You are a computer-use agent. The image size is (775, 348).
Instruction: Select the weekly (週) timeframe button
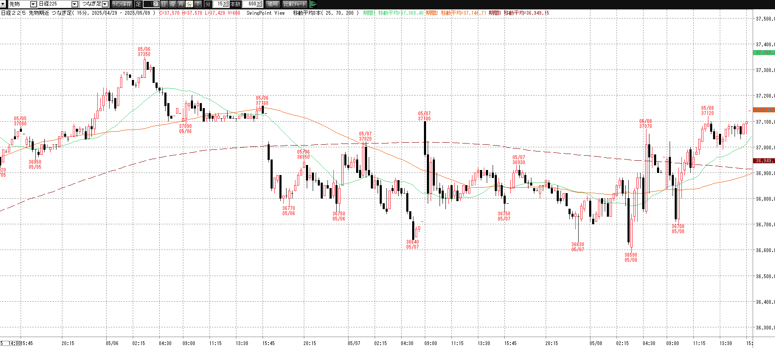point(172,4)
